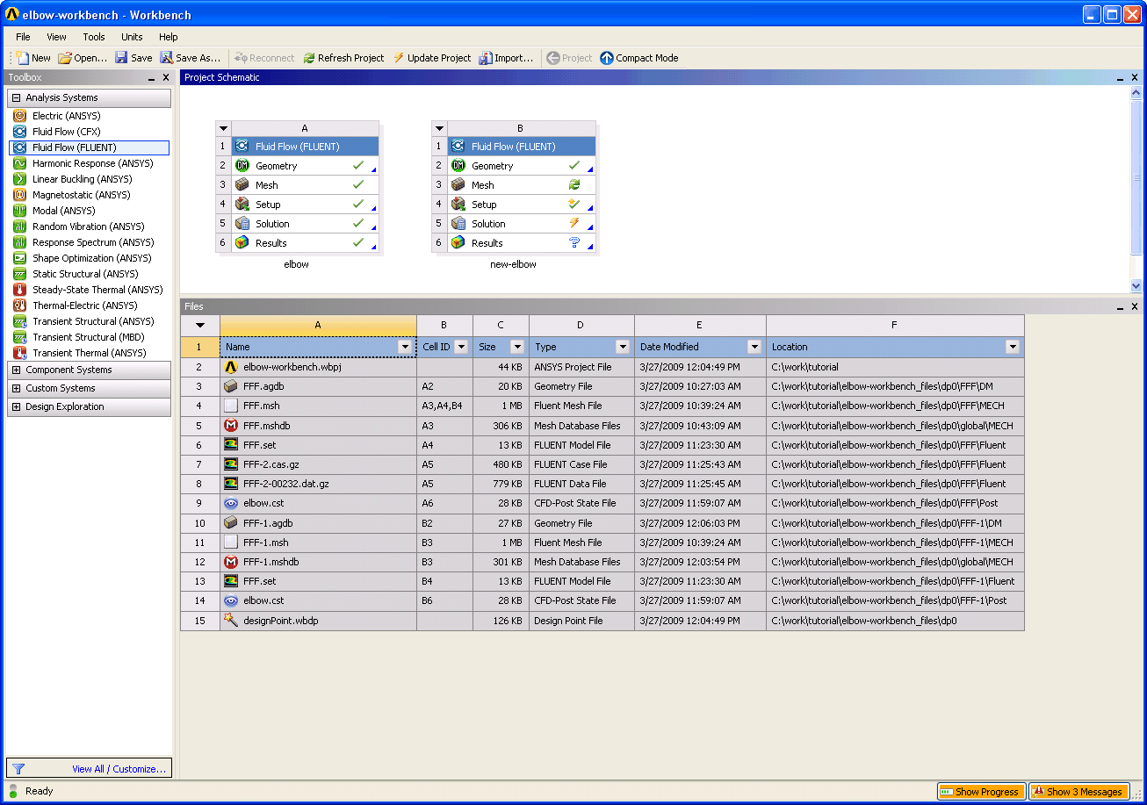The width and height of the screenshot is (1147, 805).
Task: Open the Cell ID column filter dropdown
Action: (x=461, y=347)
